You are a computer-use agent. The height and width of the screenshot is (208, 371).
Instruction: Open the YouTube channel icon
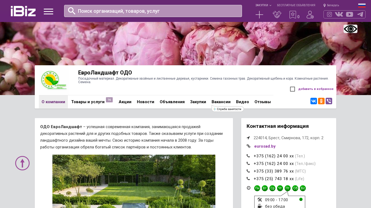(x=350, y=14)
